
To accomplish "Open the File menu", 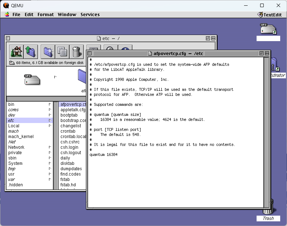I will (x=16, y=14).
